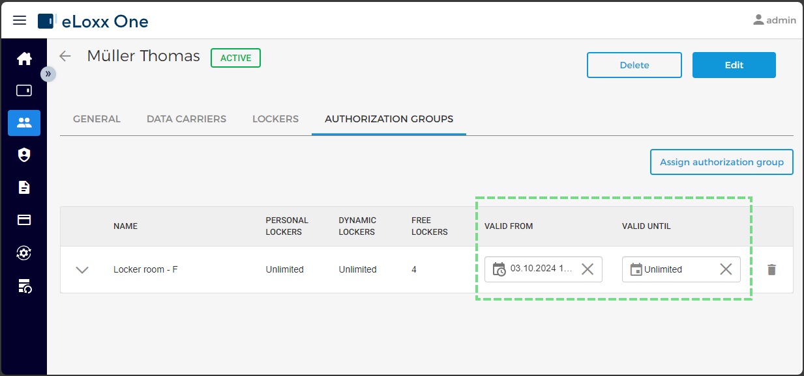
Task: Open the hamburger navigation menu
Action: coord(20,20)
